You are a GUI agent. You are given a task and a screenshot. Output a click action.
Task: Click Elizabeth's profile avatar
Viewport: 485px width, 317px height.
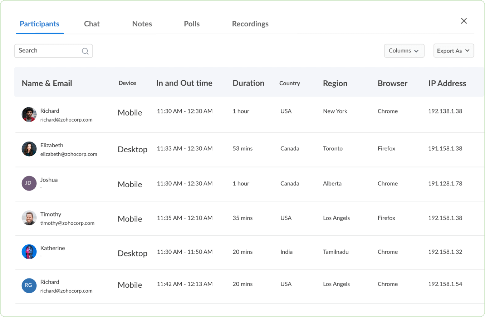pos(29,149)
